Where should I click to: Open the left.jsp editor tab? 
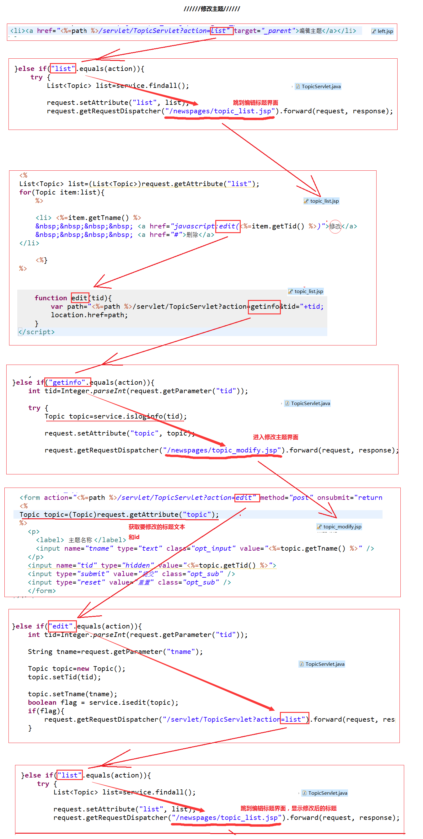[382, 31]
